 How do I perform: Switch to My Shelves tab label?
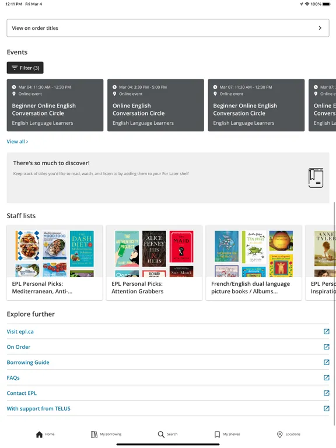[232, 434]
